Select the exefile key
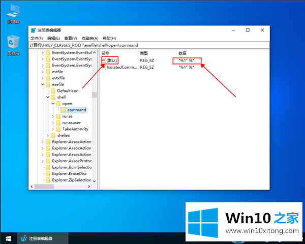 point(58,84)
